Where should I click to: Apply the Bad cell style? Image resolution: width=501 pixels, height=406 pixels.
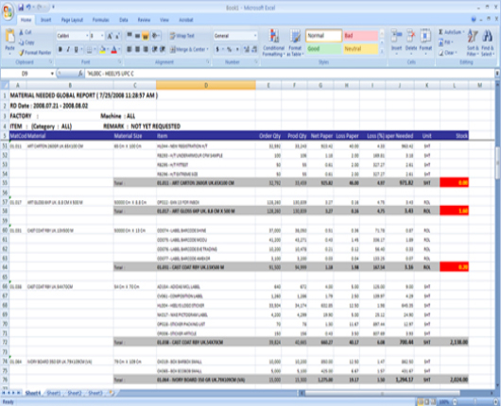[x=361, y=36]
